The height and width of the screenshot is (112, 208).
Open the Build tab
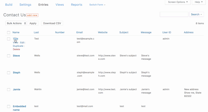[x=9, y=4]
